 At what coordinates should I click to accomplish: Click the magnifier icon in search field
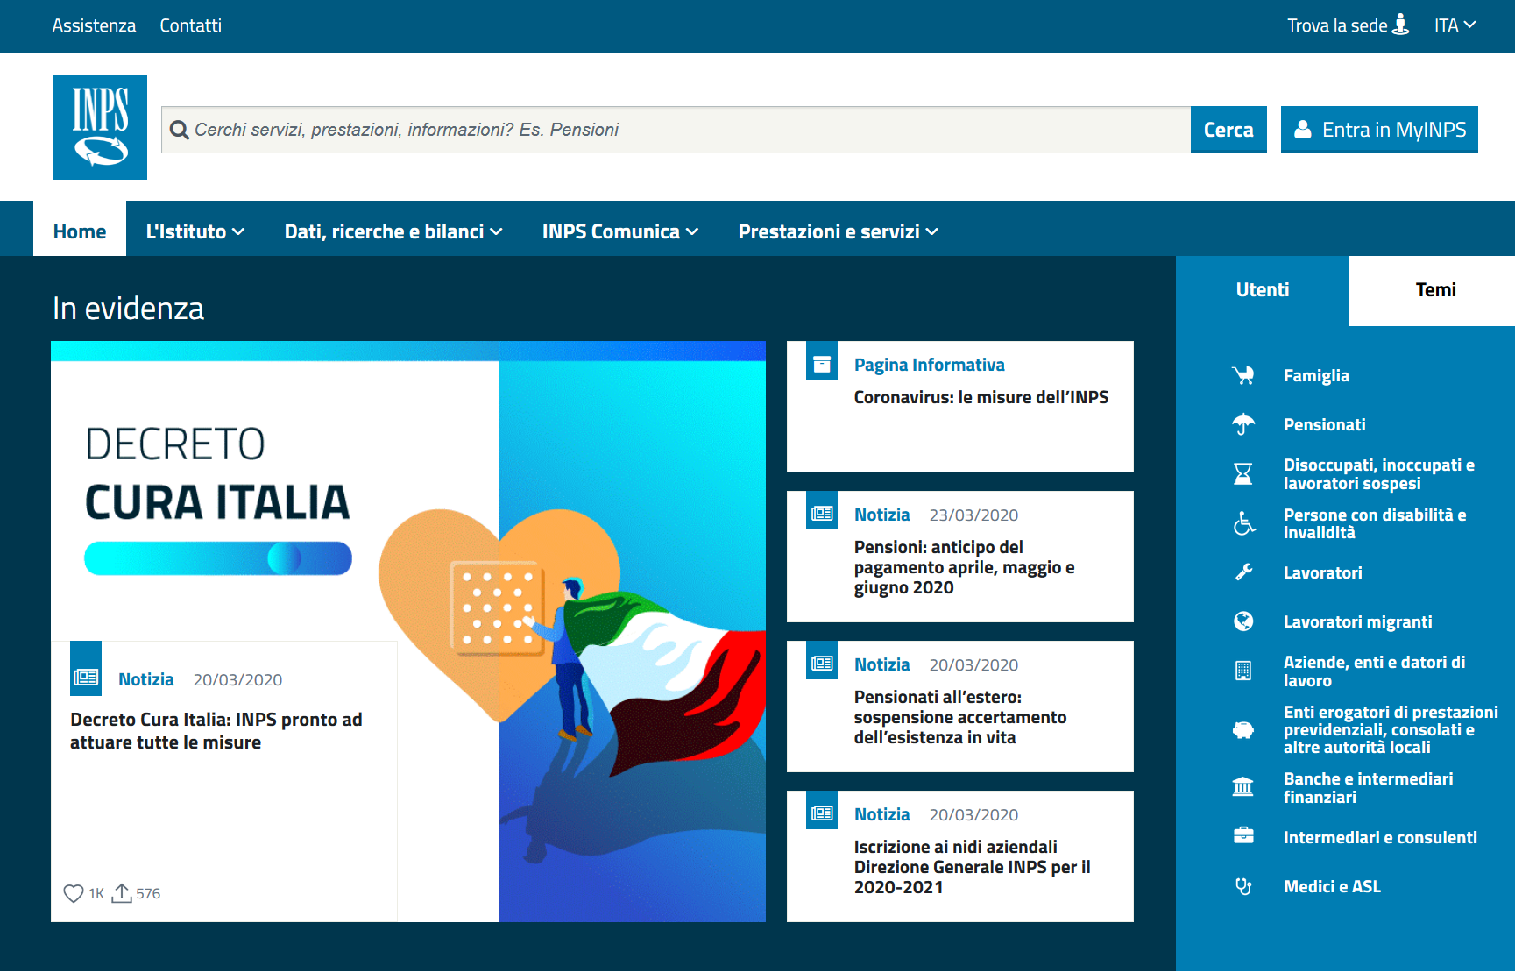pyautogui.click(x=179, y=131)
